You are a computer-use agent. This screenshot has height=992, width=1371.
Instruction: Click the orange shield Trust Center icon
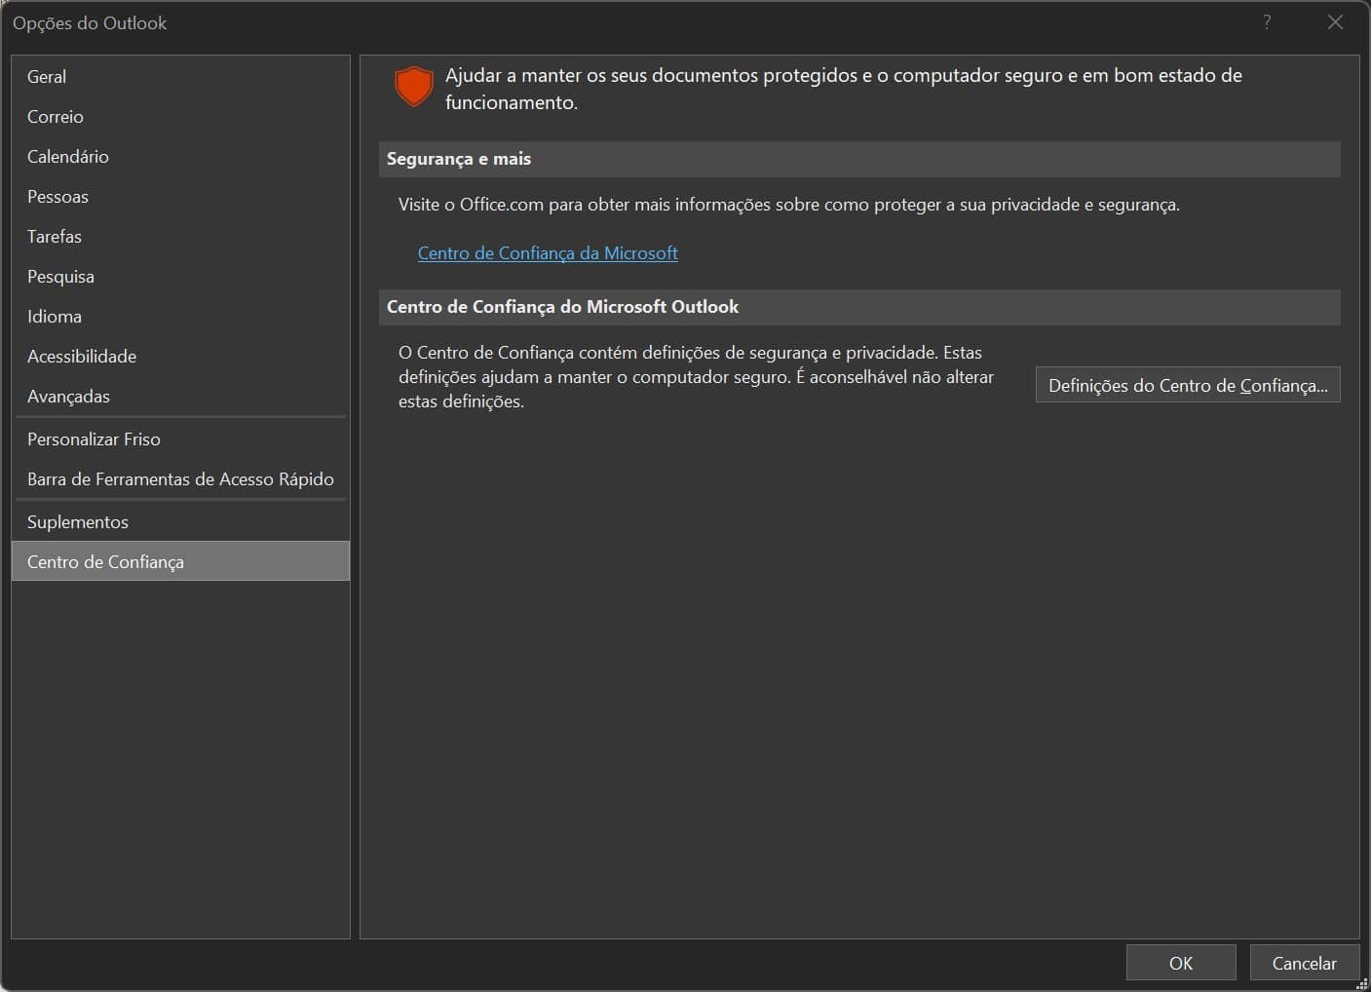(413, 87)
